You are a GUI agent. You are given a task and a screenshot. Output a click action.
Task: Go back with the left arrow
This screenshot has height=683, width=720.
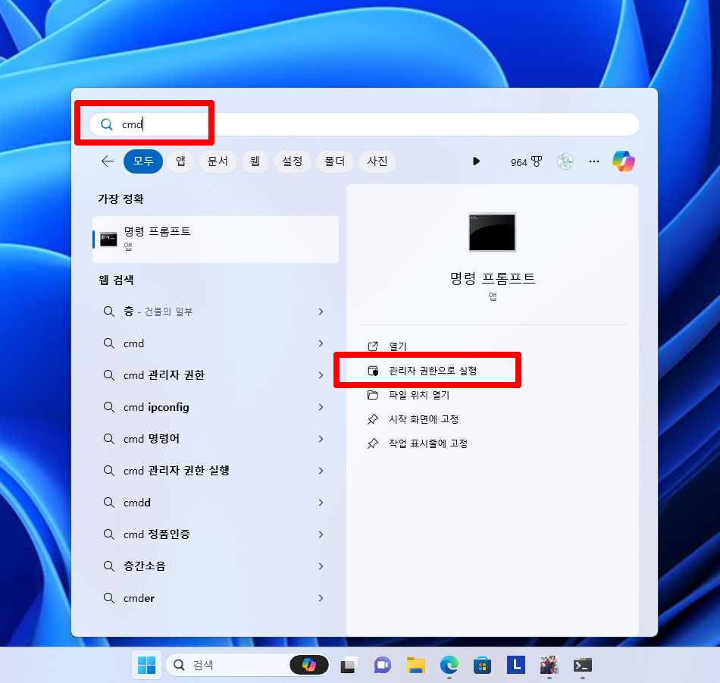[x=108, y=161]
